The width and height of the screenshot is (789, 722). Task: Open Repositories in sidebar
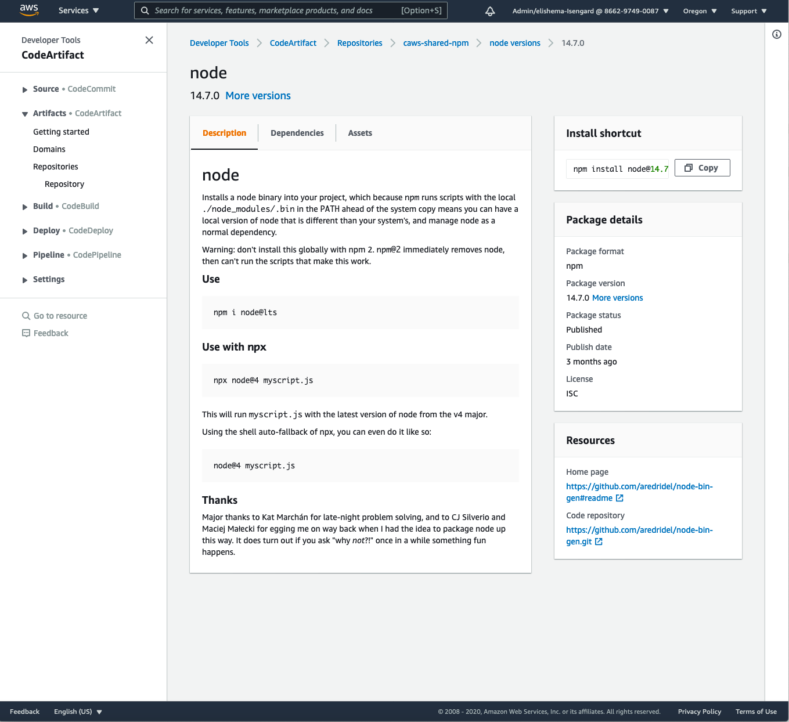tap(56, 167)
